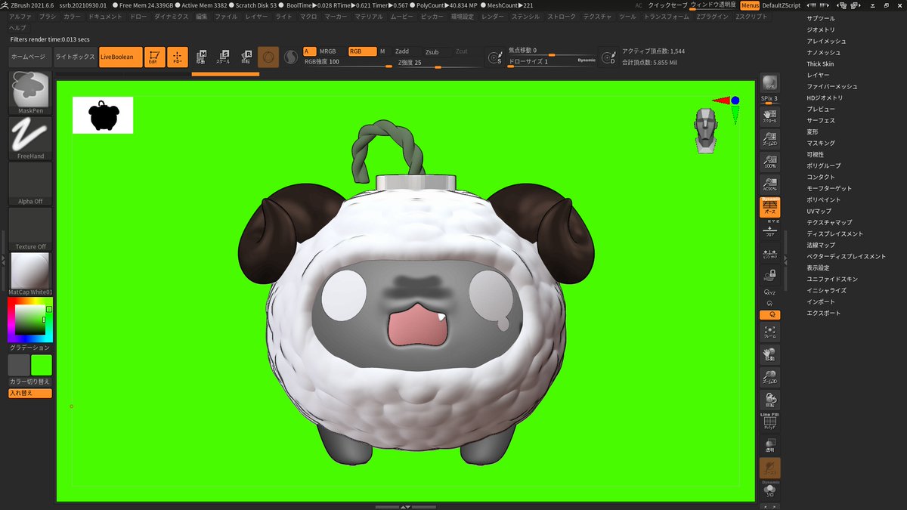The height and width of the screenshot is (510, 907).
Task: Click the Menus button
Action: (749, 5)
